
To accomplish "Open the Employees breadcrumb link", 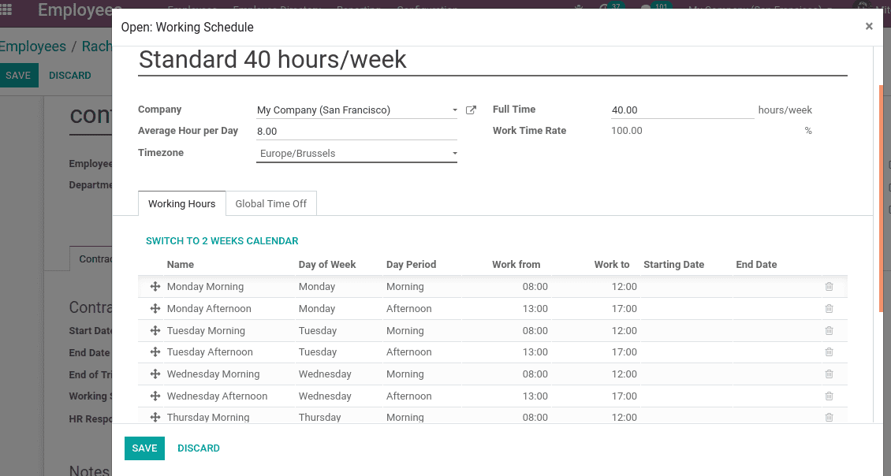I will 32,46.
